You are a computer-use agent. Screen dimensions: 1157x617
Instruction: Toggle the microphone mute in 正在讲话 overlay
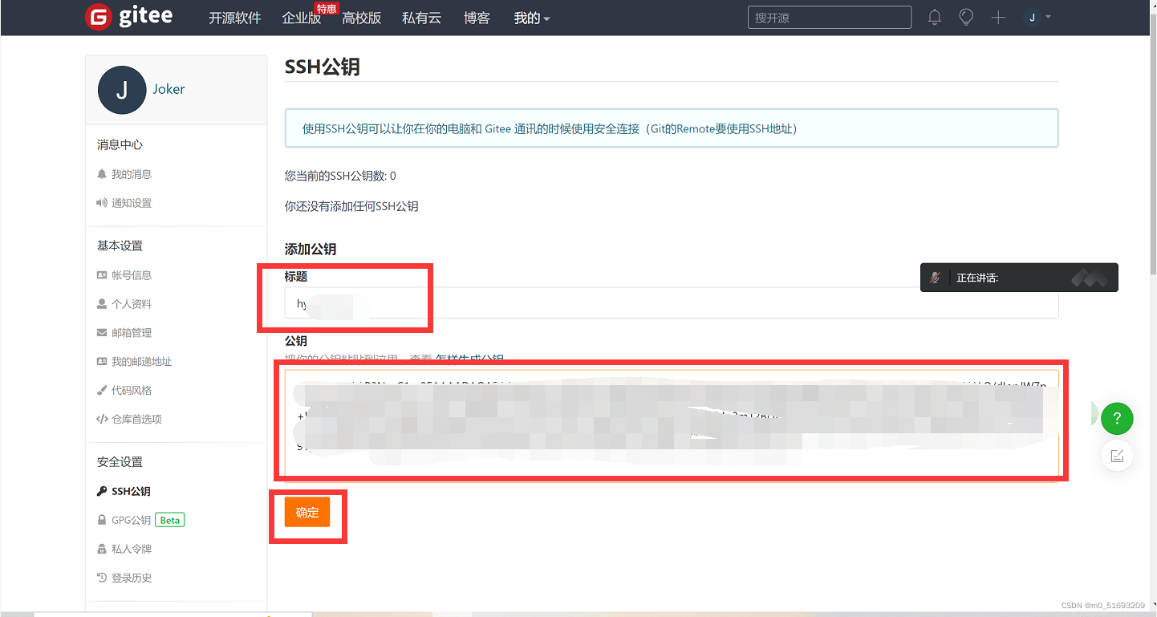pos(936,277)
